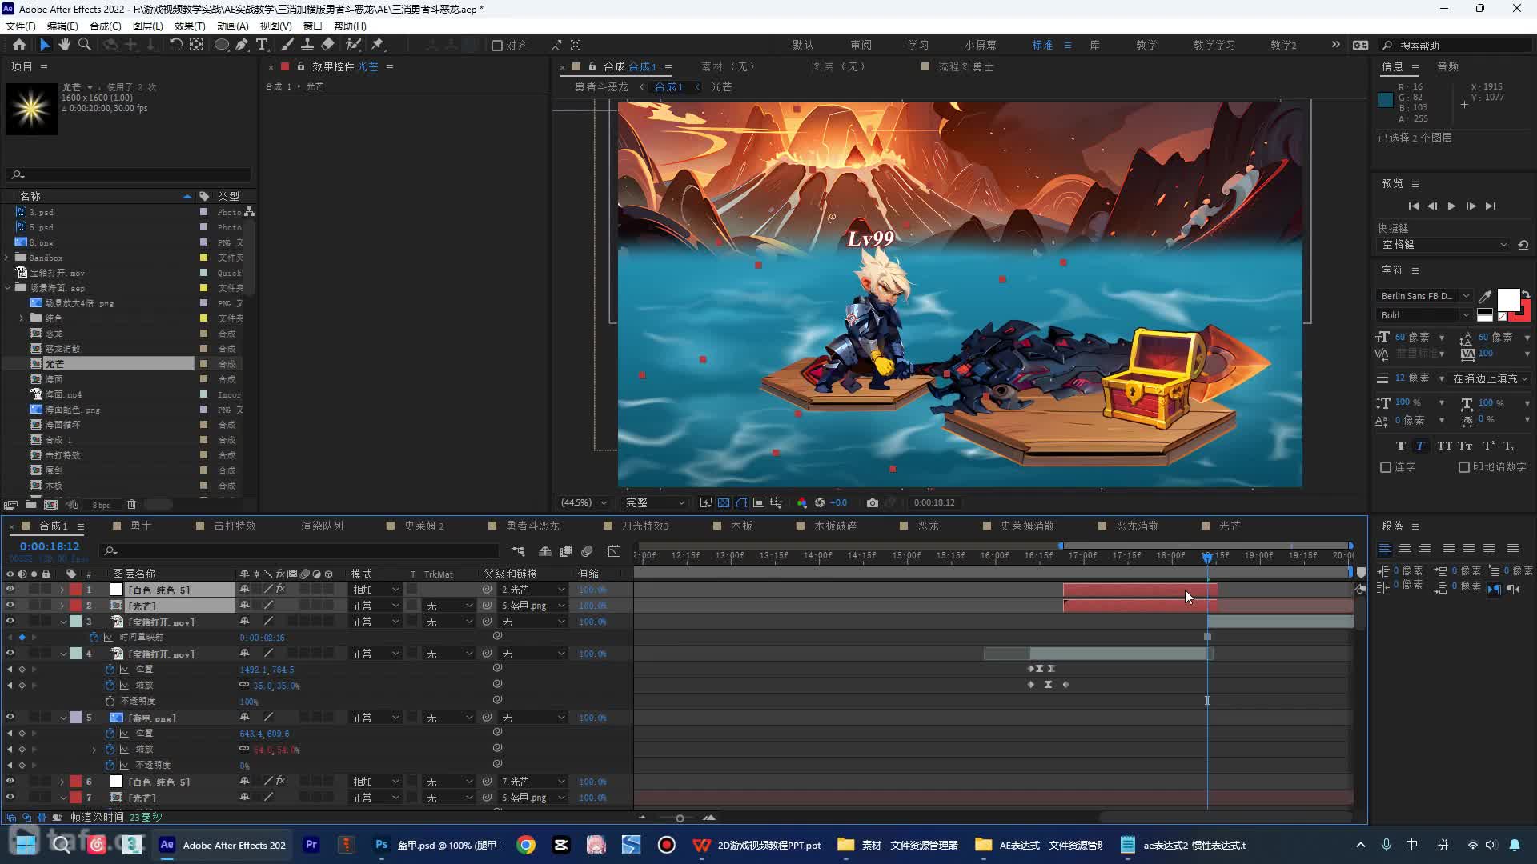The image size is (1537, 864).
Task: Select the Ellipse shape tool
Action: pyautogui.click(x=222, y=45)
